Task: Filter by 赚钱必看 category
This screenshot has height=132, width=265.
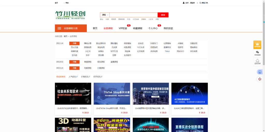Action: (x=88, y=43)
